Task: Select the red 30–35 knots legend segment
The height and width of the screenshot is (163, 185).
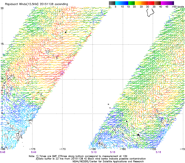Action: 151,3
